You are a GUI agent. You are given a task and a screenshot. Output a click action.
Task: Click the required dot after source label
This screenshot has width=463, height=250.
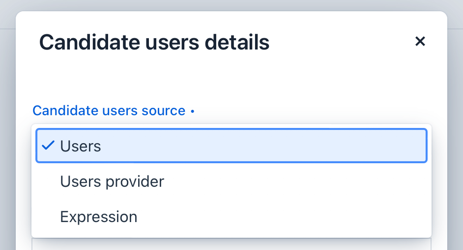tap(192, 111)
